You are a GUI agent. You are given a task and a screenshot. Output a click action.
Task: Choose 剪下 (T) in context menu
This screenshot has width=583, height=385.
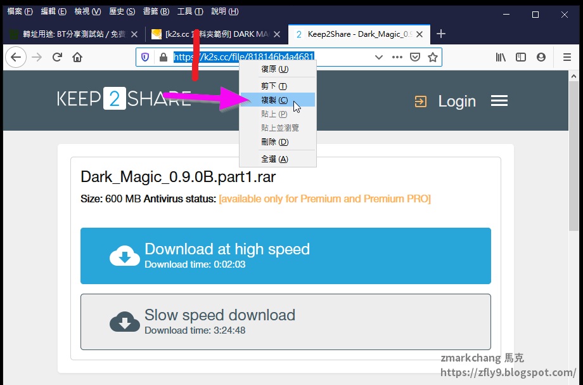click(278, 86)
